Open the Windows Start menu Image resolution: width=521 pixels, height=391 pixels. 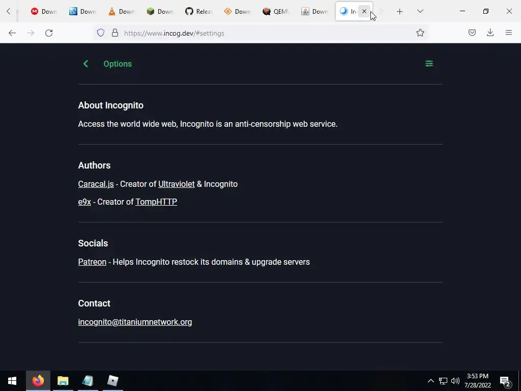coord(12,381)
